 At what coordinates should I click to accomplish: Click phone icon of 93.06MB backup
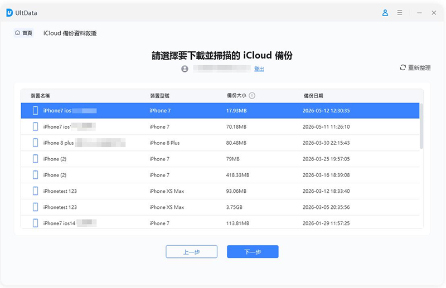pos(35,191)
